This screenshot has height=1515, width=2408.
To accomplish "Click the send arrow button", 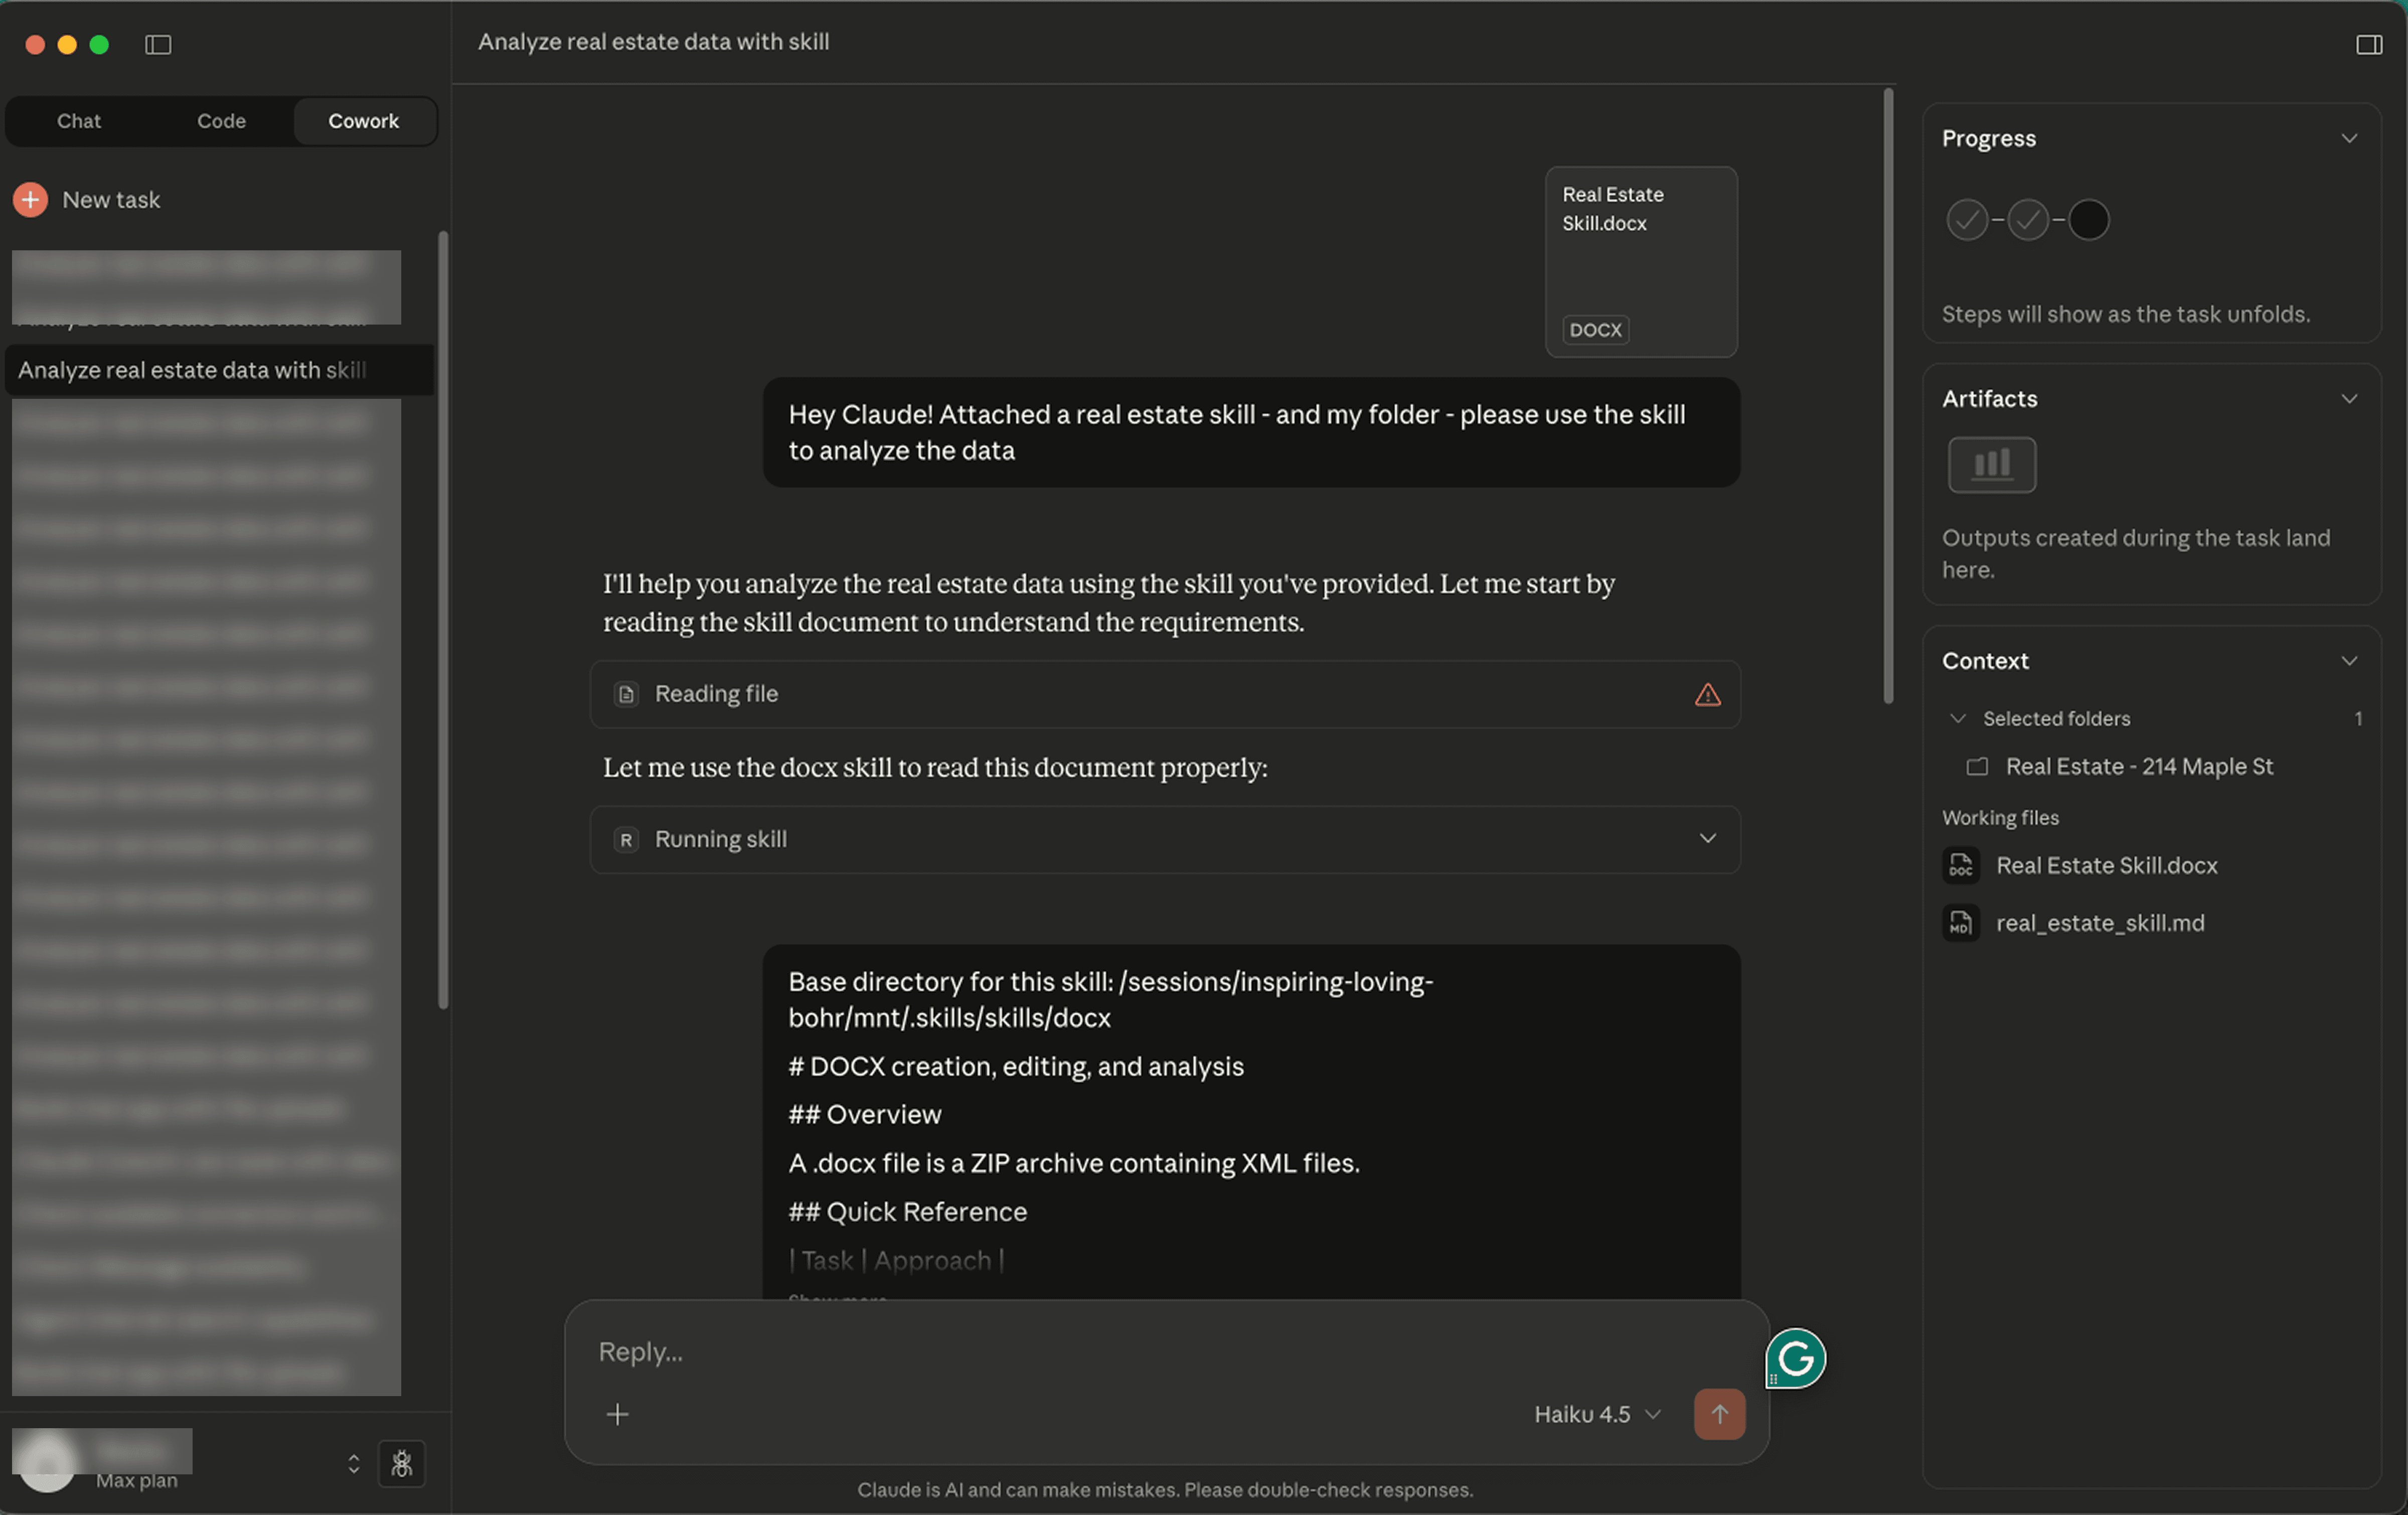I will pos(1719,1413).
